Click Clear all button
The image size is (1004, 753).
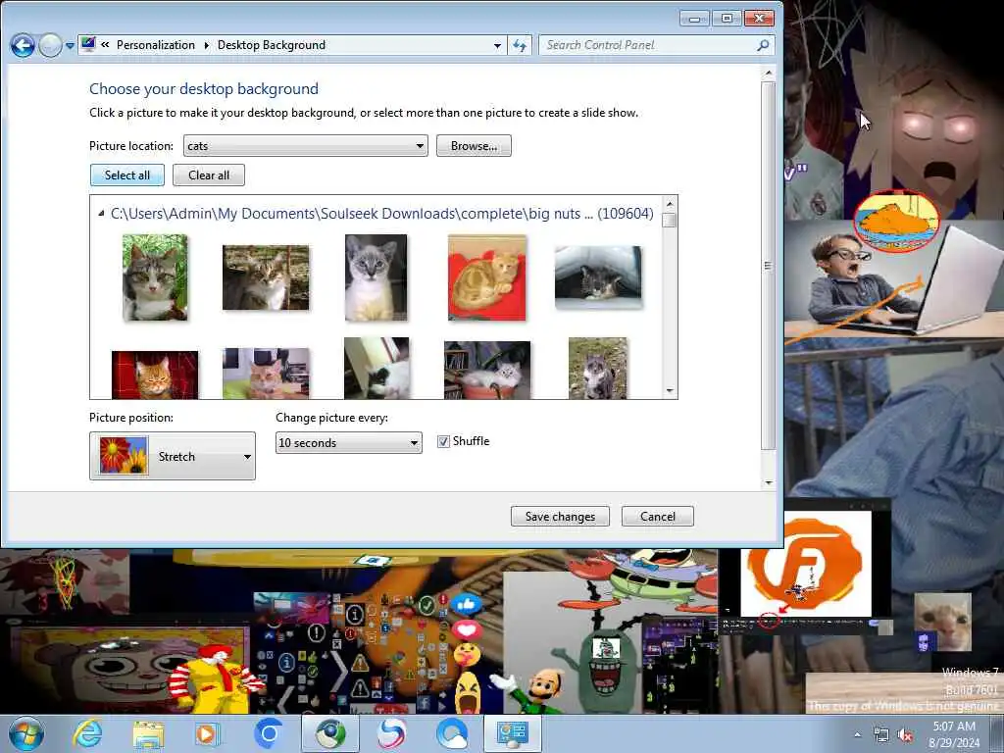(209, 176)
